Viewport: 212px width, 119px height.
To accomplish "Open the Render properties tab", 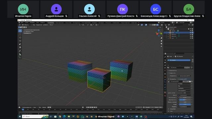I will [x=165, y=60].
